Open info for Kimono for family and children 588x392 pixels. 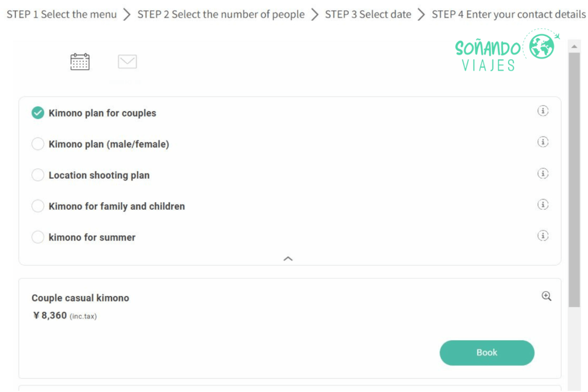(543, 204)
